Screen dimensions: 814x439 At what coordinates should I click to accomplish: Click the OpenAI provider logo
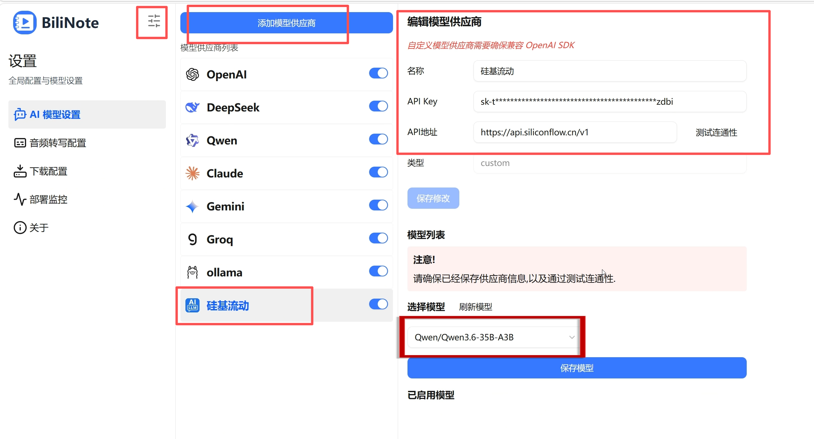tap(192, 74)
